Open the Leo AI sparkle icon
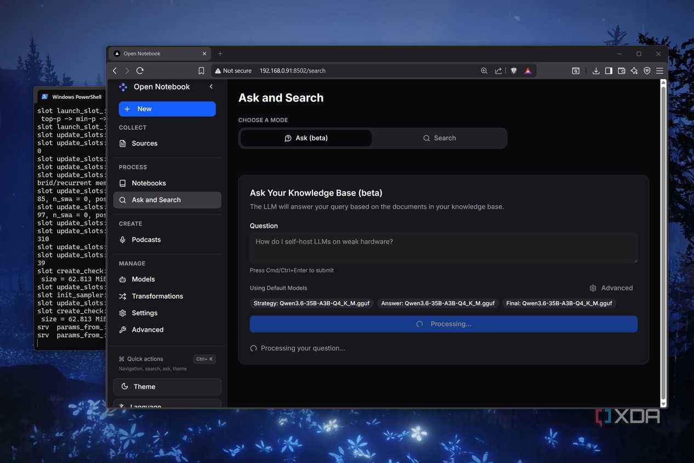694x463 pixels. point(634,71)
